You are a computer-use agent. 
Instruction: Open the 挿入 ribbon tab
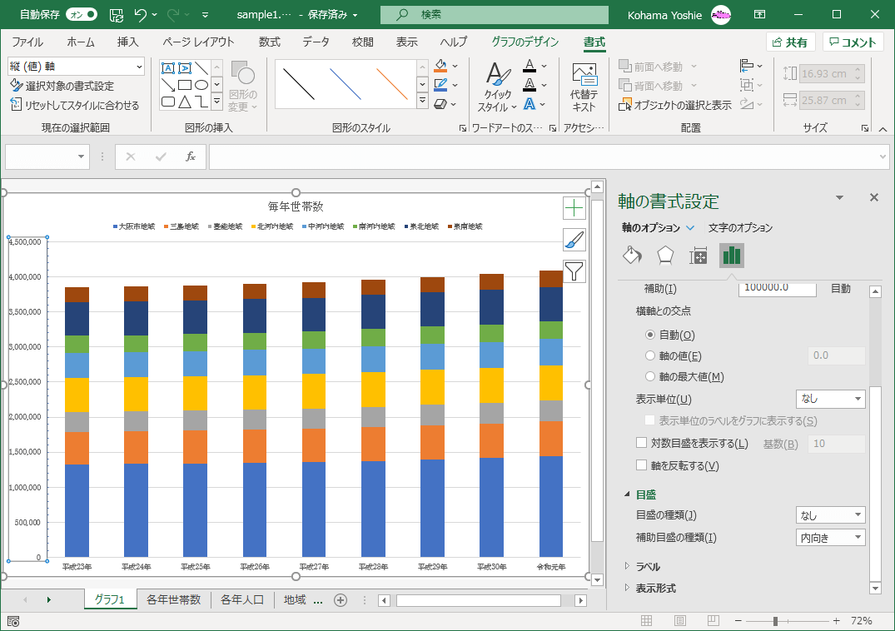127,42
